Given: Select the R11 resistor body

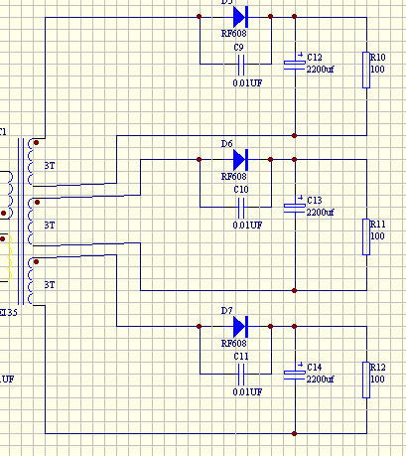Looking at the screenshot, I should (366, 236).
